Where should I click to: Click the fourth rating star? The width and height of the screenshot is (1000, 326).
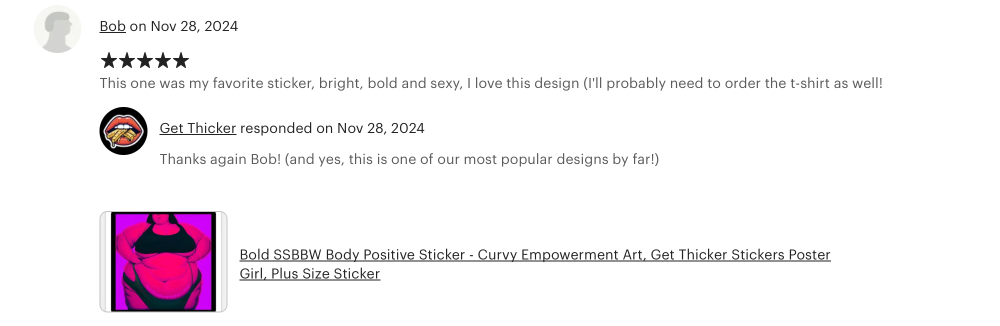163,60
